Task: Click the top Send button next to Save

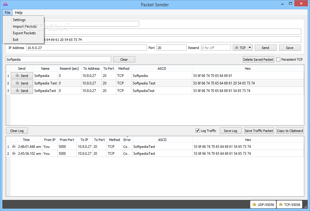Action: [x=265, y=48]
